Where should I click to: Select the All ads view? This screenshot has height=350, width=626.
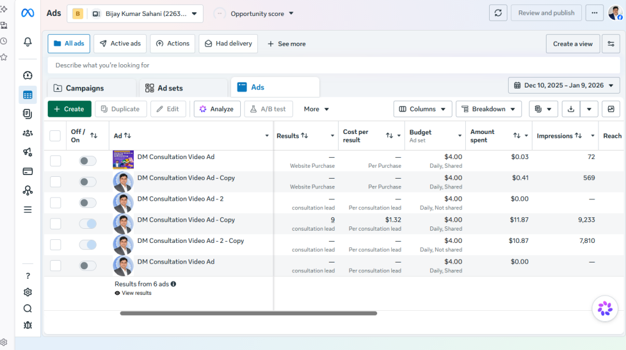(x=68, y=43)
